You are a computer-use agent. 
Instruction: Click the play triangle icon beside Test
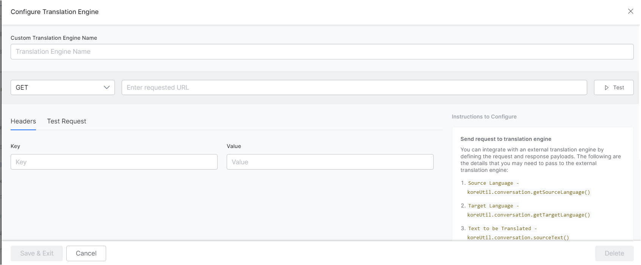click(x=607, y=87)
